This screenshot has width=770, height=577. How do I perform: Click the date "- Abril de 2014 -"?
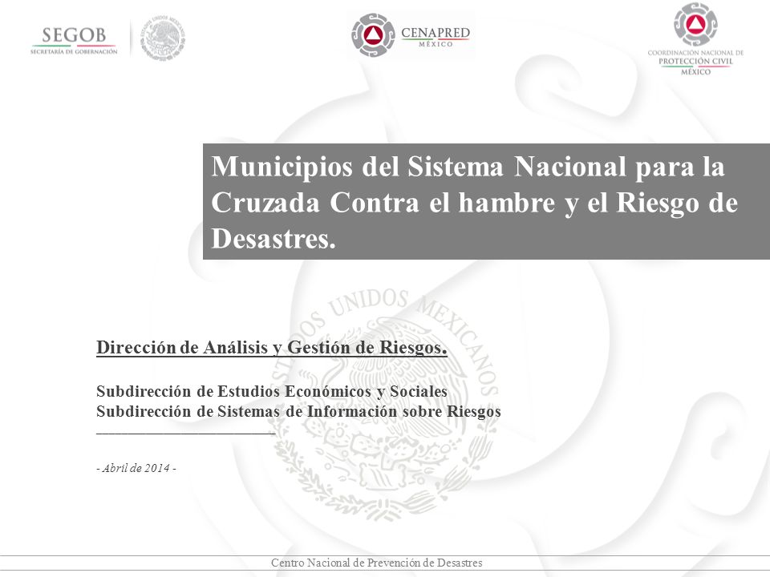(x=136, y=468)
